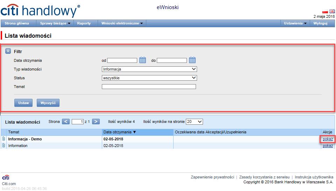Go to previous page of messages
Image resolution: width=336 pixels, height=191 pixels.
click(66, 122)
